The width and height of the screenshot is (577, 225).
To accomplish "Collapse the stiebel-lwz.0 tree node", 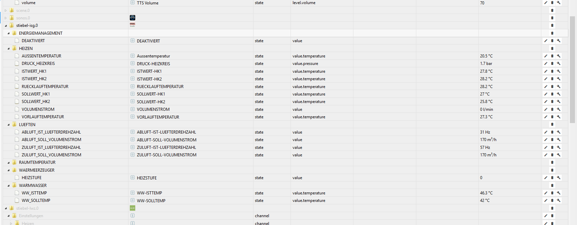I will (6, 208).
